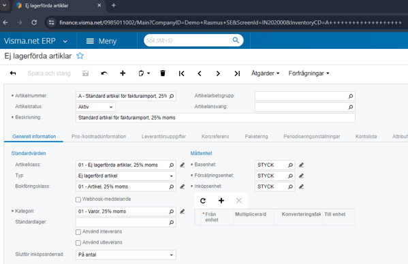This screenshot has width=408, height=264.
Task: Refresh the unit conversion grid
Action: pos(203,201)
